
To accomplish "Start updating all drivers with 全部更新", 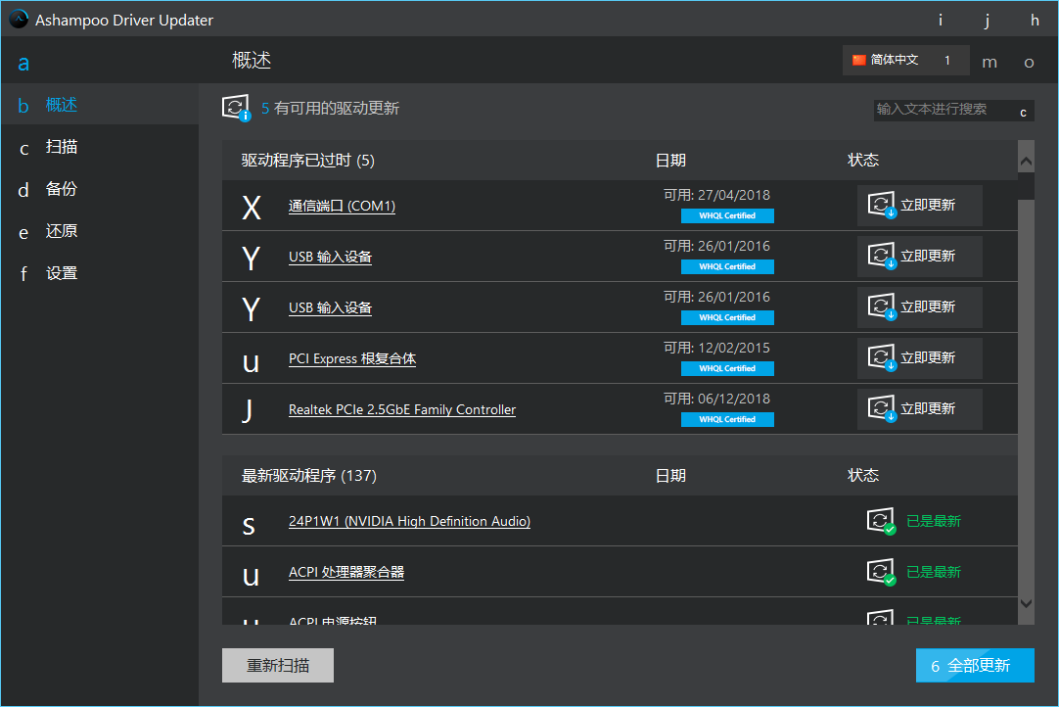I will click(975, 665).
